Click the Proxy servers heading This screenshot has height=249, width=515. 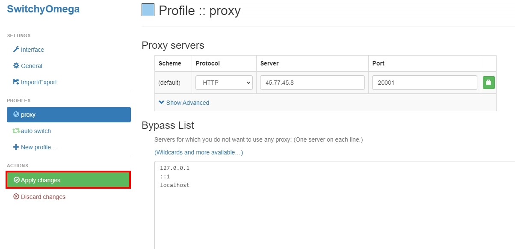point(173,45)
